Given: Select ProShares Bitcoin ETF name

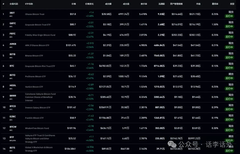Looking at the screenshot, I should click(35, 76).
